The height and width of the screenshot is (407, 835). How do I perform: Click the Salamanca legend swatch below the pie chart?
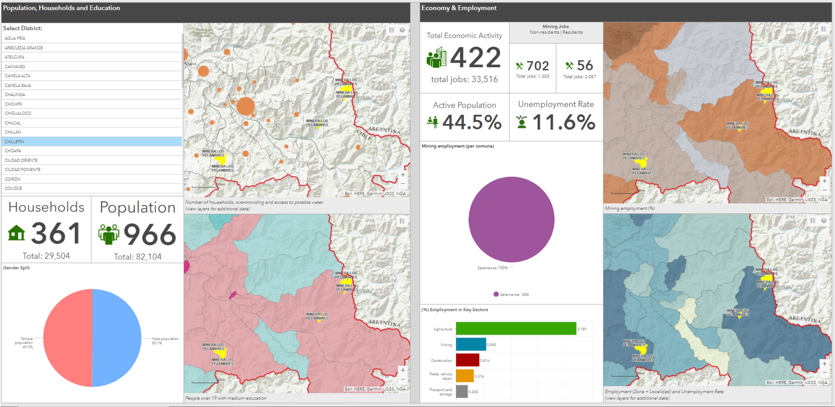(x=496, y=294)
